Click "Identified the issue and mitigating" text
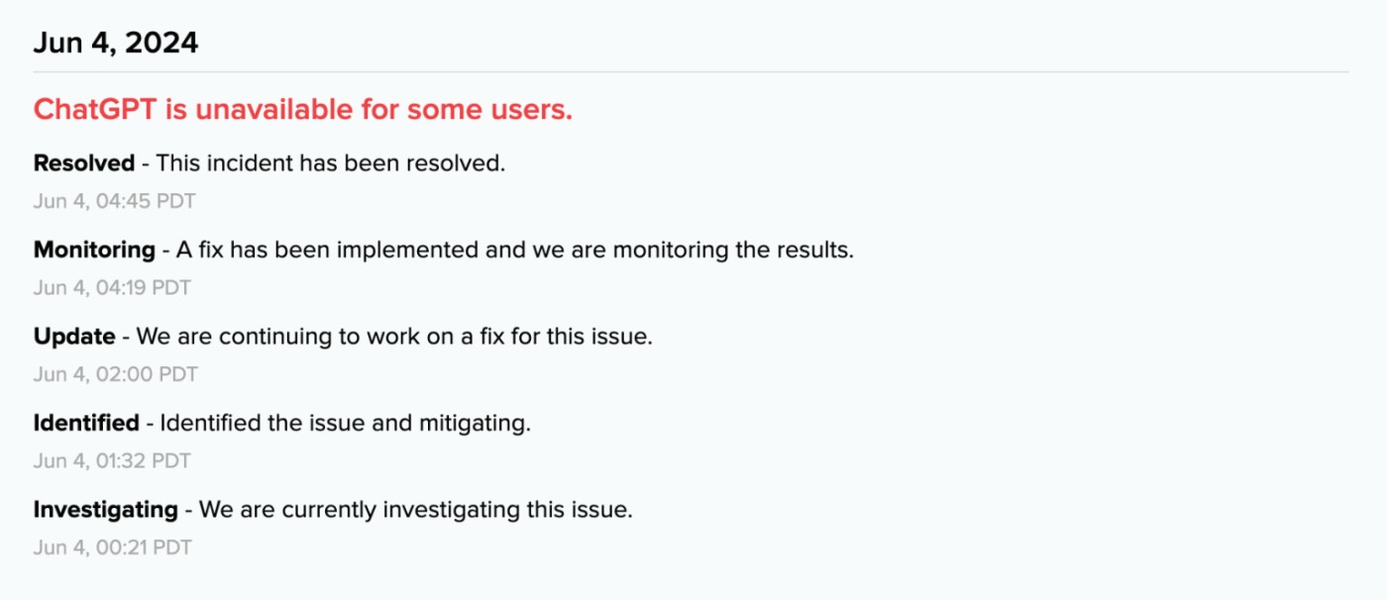 pyautogui.click(x=345, y=423)
